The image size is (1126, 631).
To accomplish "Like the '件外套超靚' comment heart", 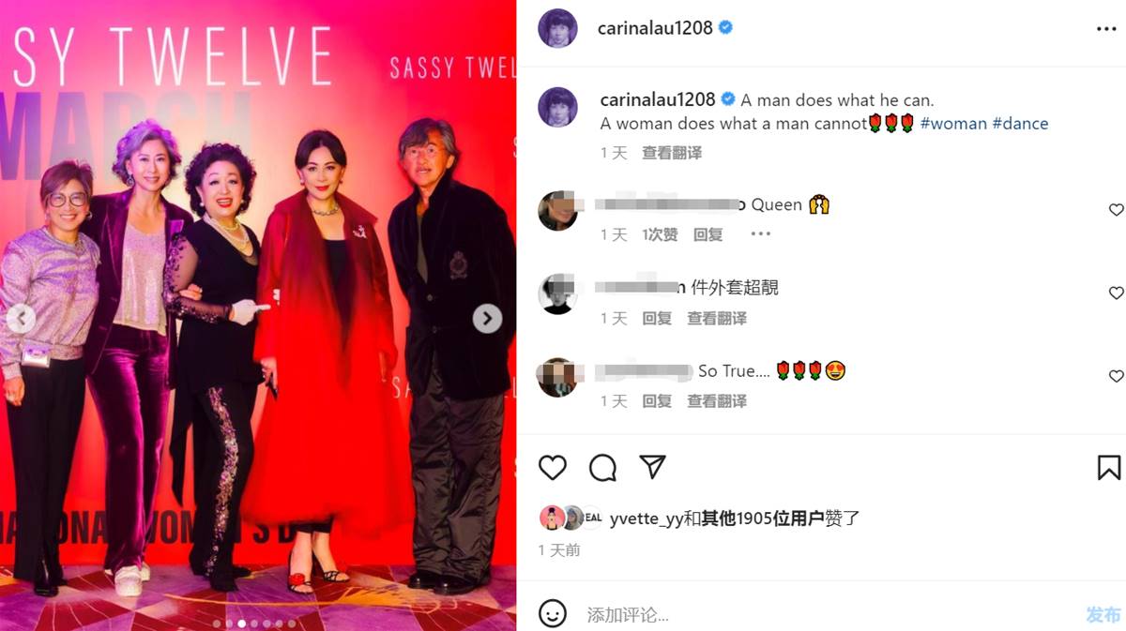I will 1116,293.
